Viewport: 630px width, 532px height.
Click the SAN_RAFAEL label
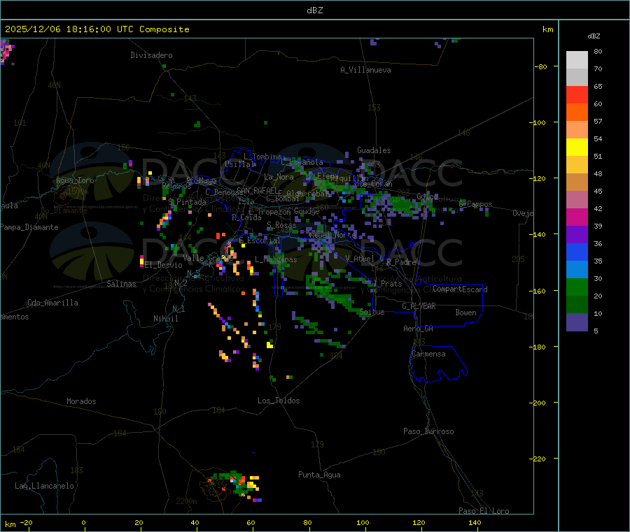(x=257, y=190)
